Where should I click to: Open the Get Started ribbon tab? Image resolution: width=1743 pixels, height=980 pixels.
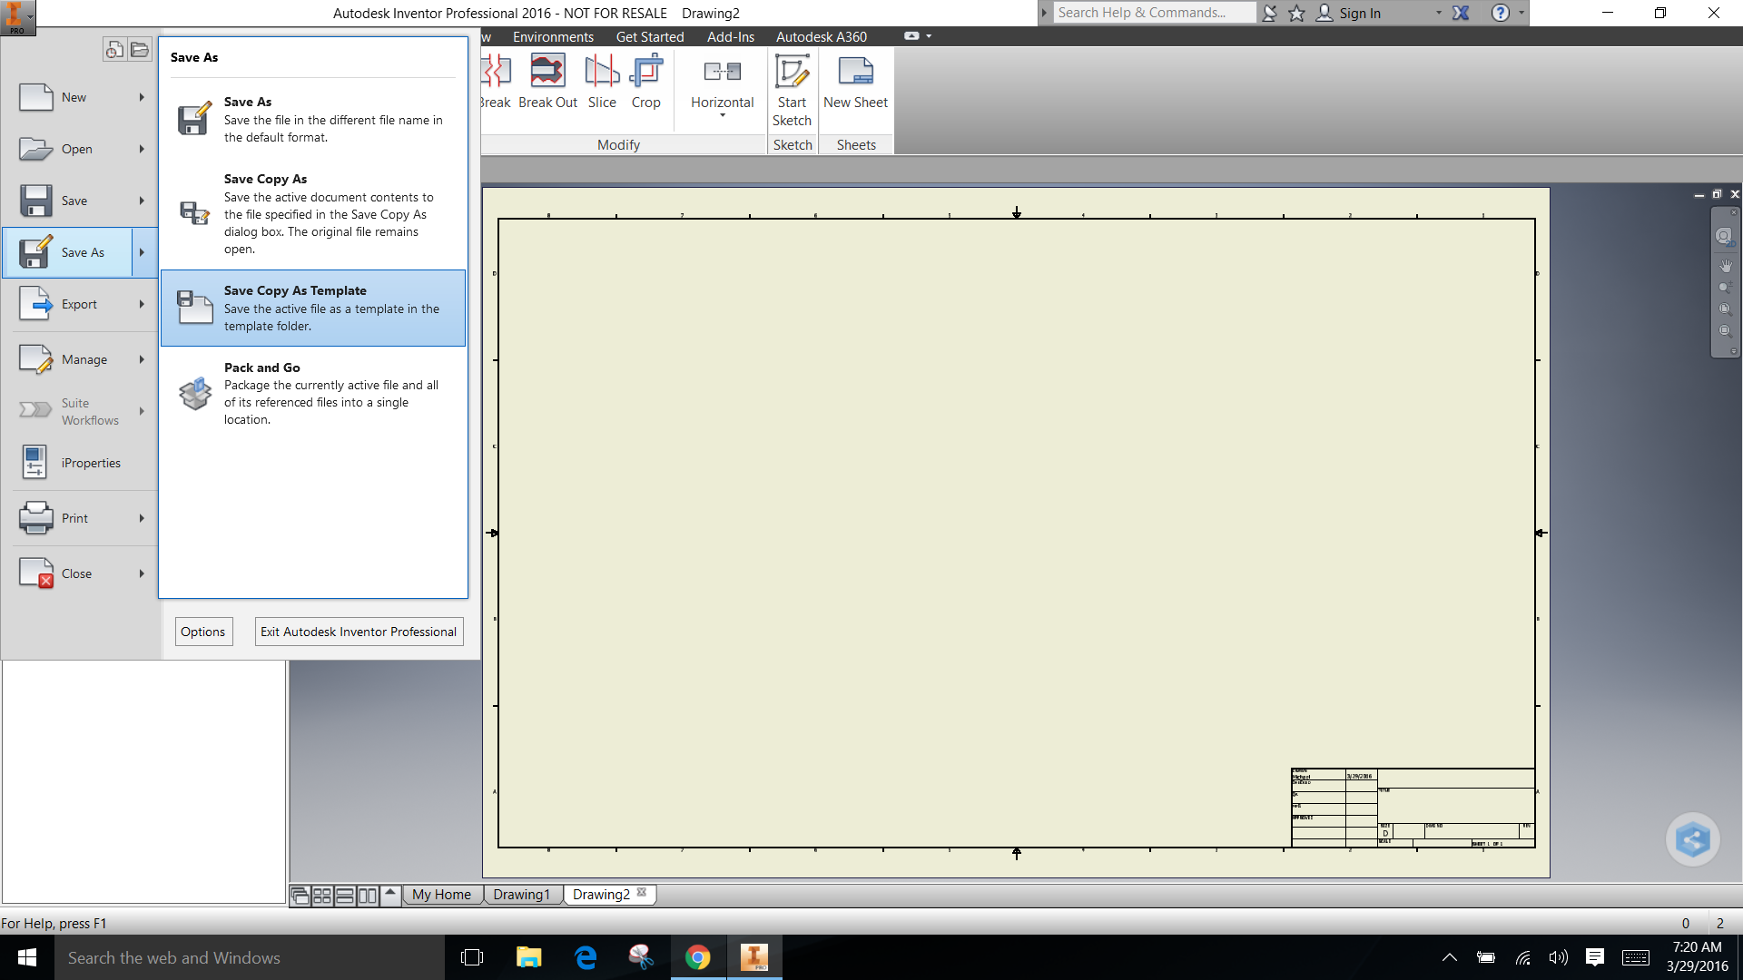650,36
